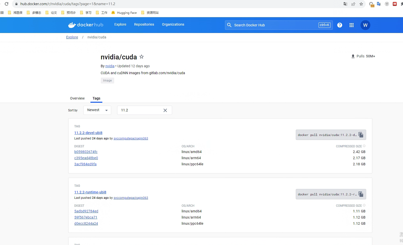This screenshot has width=403, height=245.
Task: Click the Pulls download icon
Action: 353,56
